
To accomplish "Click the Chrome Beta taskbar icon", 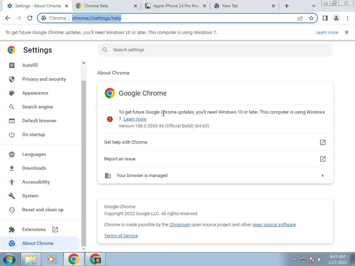I will point(95,259).
